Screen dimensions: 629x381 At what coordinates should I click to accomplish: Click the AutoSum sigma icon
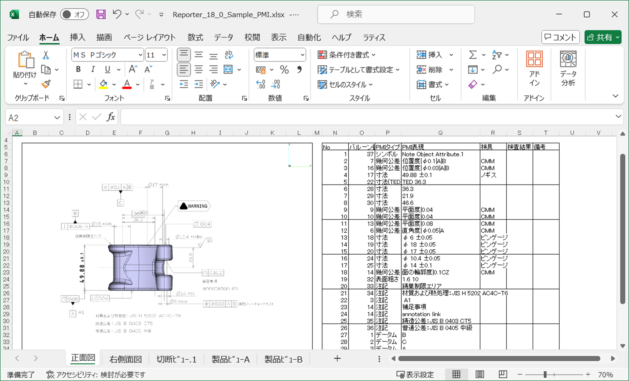pyautogui.click(x=473, y=55)
